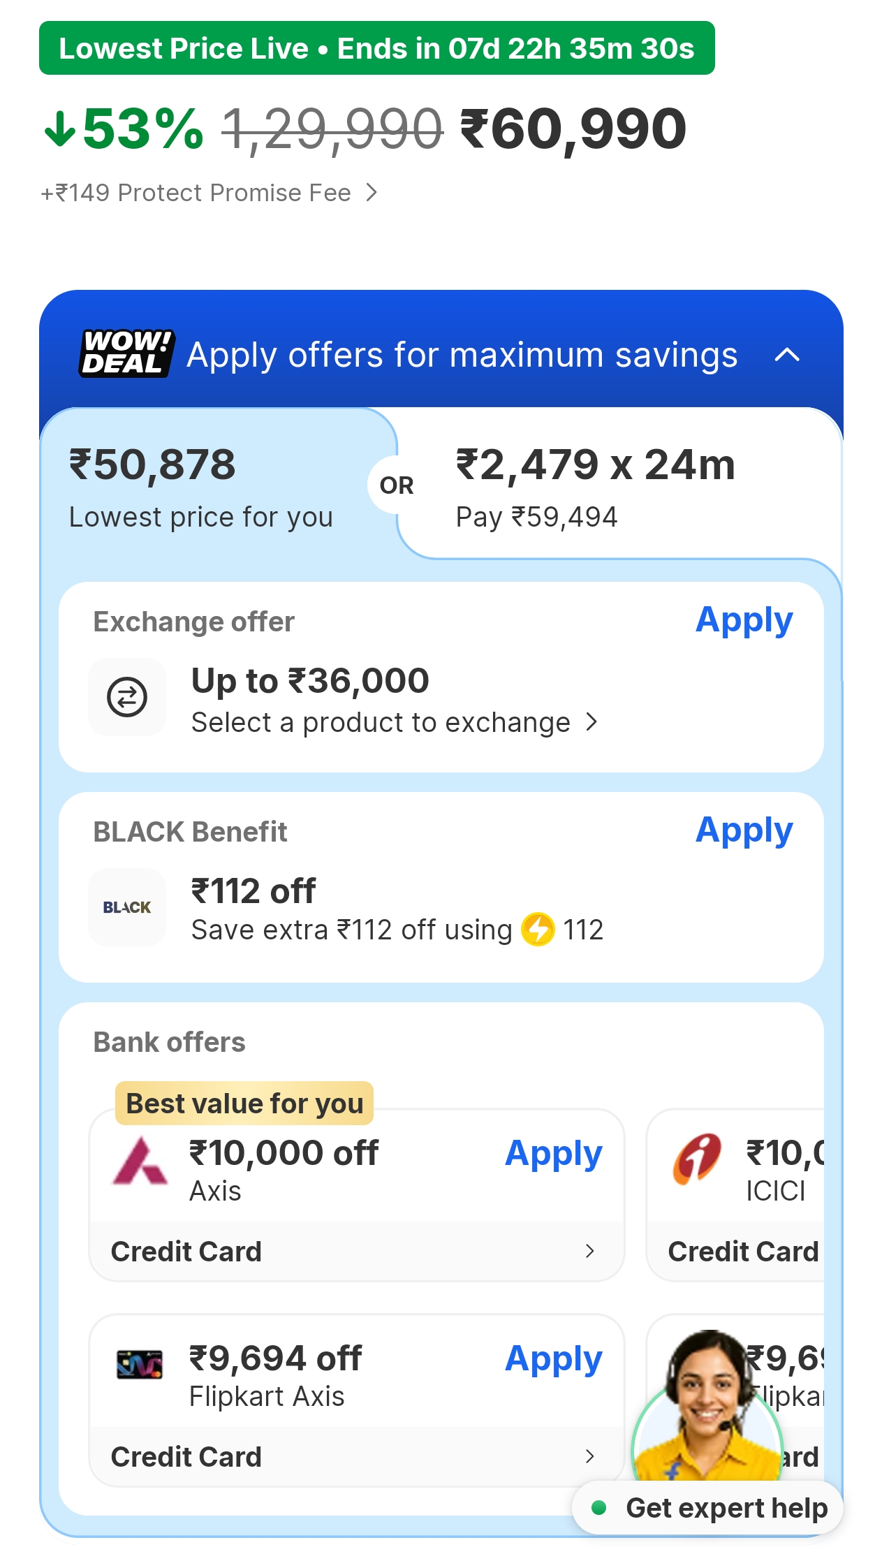Screen dimensions: 882x1554
Task: Apply the Axis ₹10,000 off offer
Action: pyautogui.click(x=553, y=1153)
